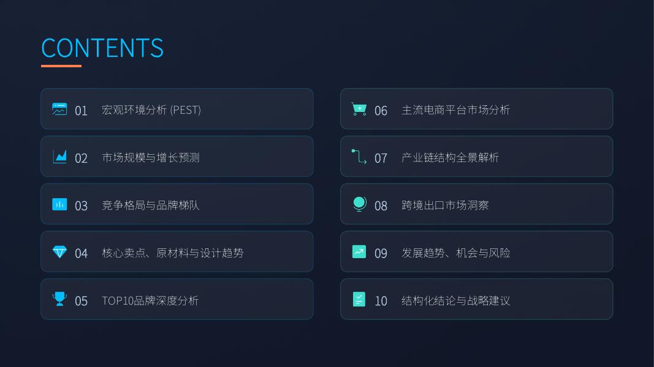Click the trending-up chart icon beside 09
Viewport: 654px width, 367px height.
click(x=359, y=252)
